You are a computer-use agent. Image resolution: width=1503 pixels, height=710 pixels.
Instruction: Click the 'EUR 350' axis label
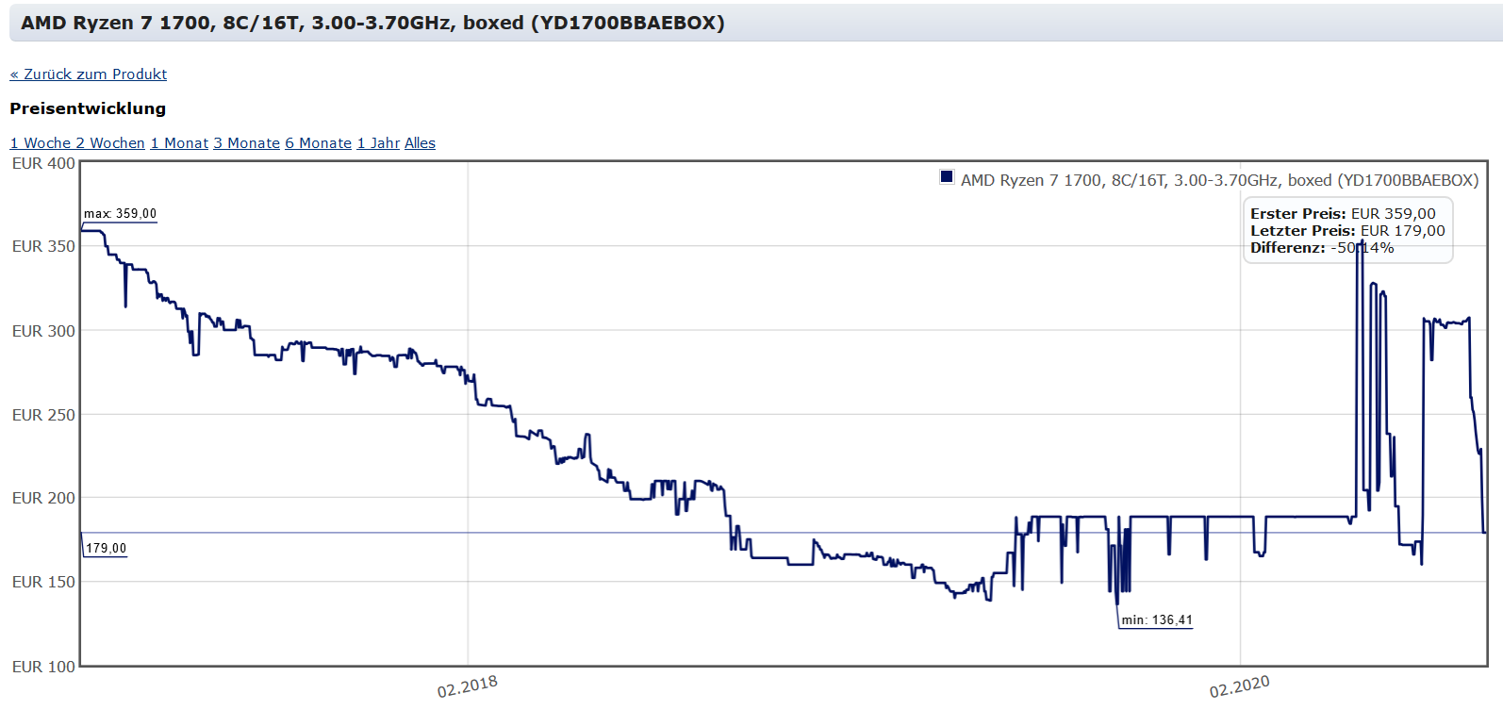[43, 246]
